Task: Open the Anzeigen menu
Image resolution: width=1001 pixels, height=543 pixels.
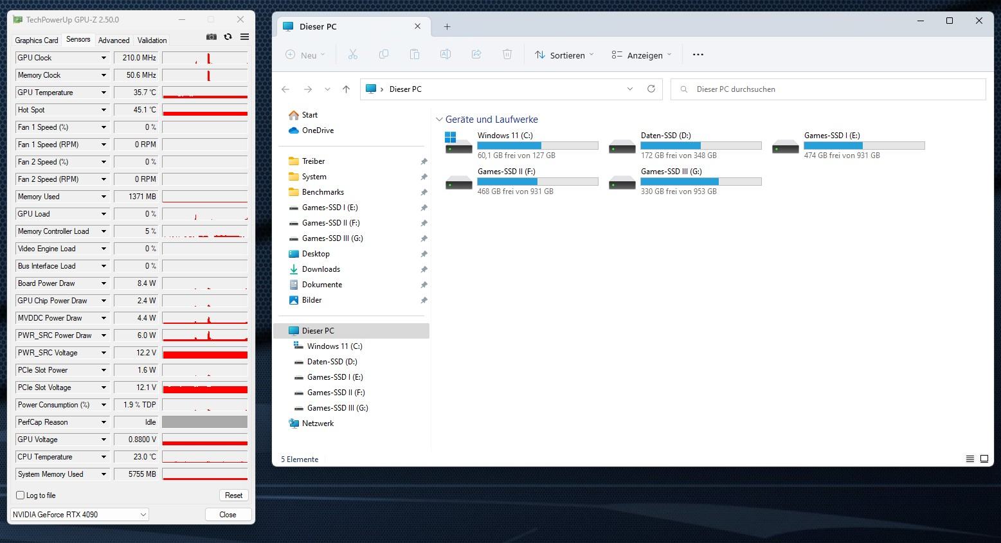Action: coord(641,55)
